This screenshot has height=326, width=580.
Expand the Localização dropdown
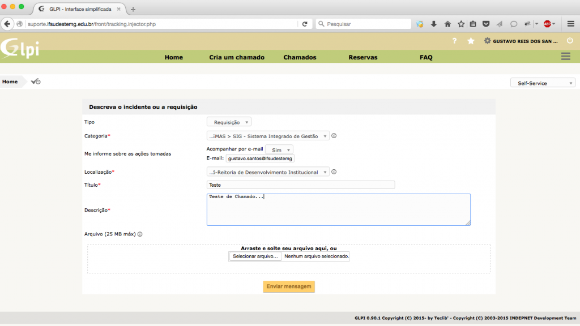[268, 172]
